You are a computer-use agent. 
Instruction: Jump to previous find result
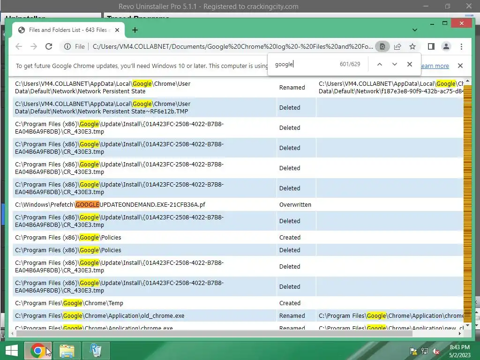pos(380,64)
